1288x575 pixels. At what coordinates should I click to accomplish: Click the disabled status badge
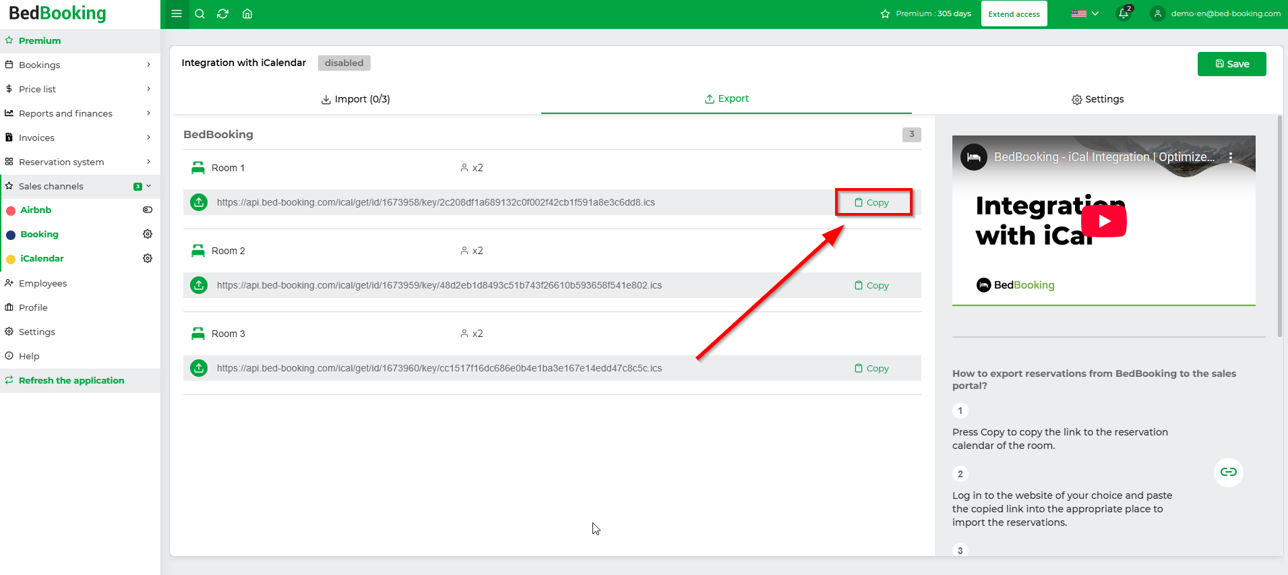pyautogui.click(x=344, y=63)
